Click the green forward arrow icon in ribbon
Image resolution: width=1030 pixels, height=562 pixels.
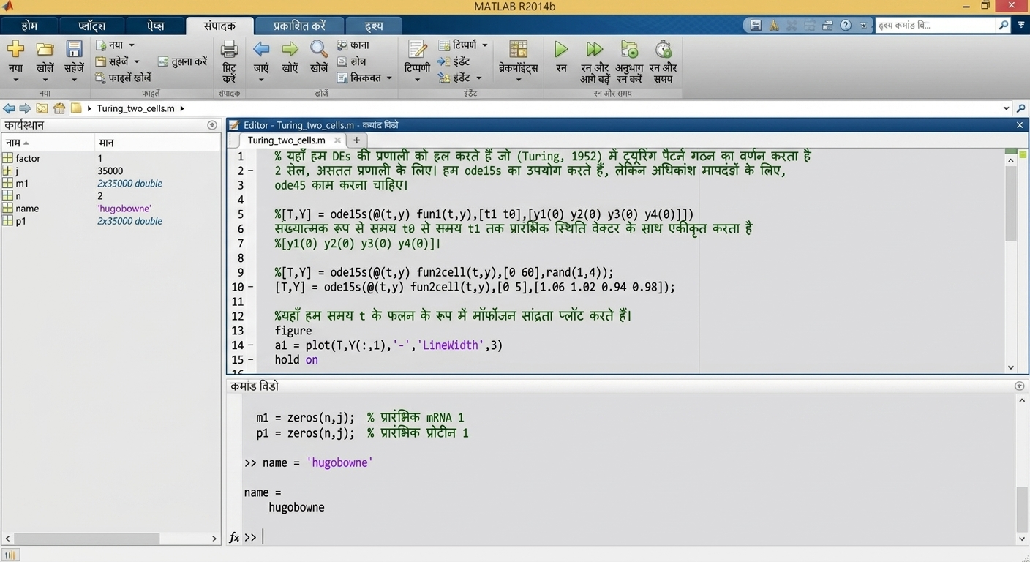click(x=290, y=49)
